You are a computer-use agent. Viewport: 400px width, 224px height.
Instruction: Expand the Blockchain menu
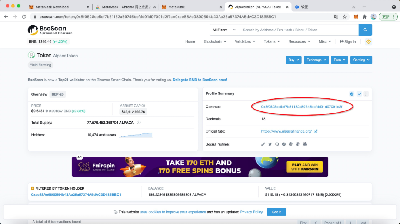point(215,41)
